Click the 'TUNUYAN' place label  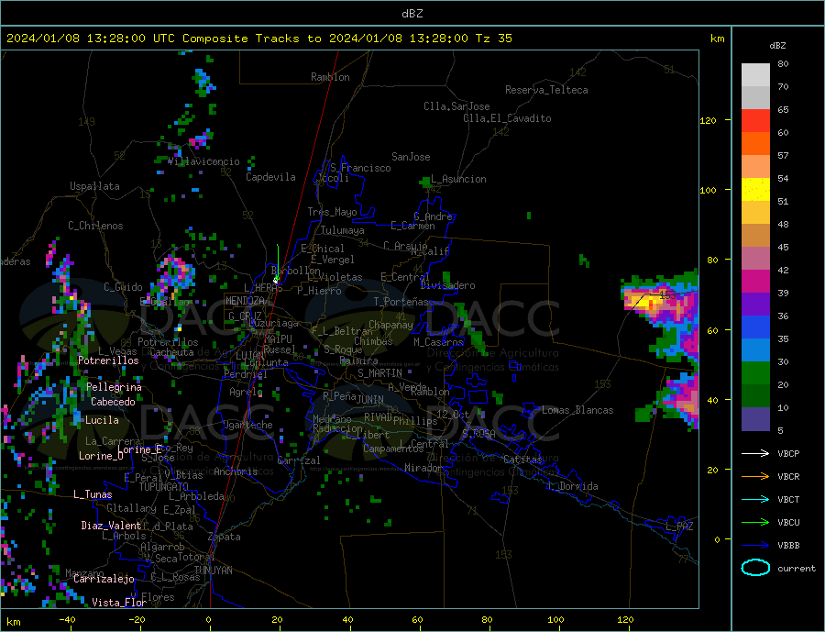(213, 571)
